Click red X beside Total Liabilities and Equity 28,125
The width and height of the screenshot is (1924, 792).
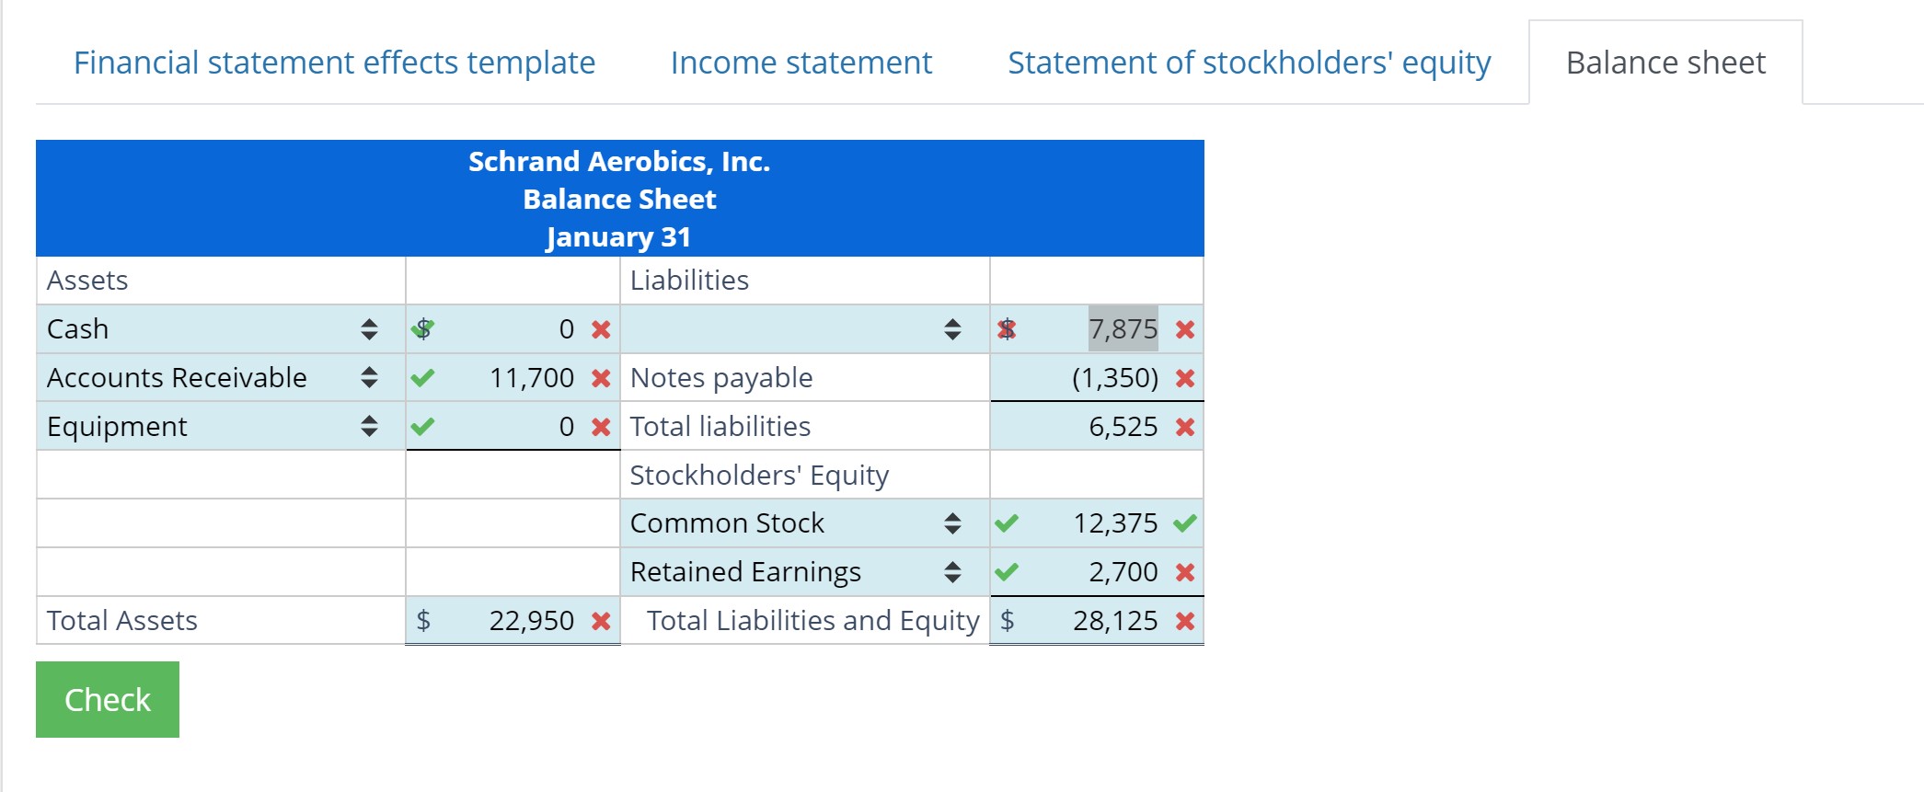1185,621
